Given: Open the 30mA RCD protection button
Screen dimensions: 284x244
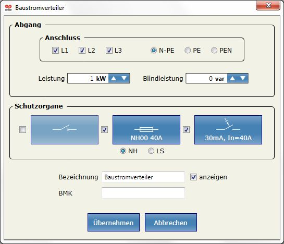Looking at the screenshot, I should click(x=228, y=130).
